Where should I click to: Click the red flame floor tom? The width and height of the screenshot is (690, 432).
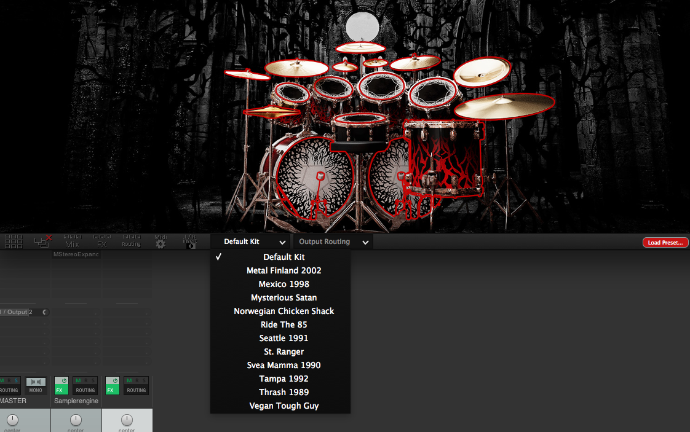(x=443, y=157)
